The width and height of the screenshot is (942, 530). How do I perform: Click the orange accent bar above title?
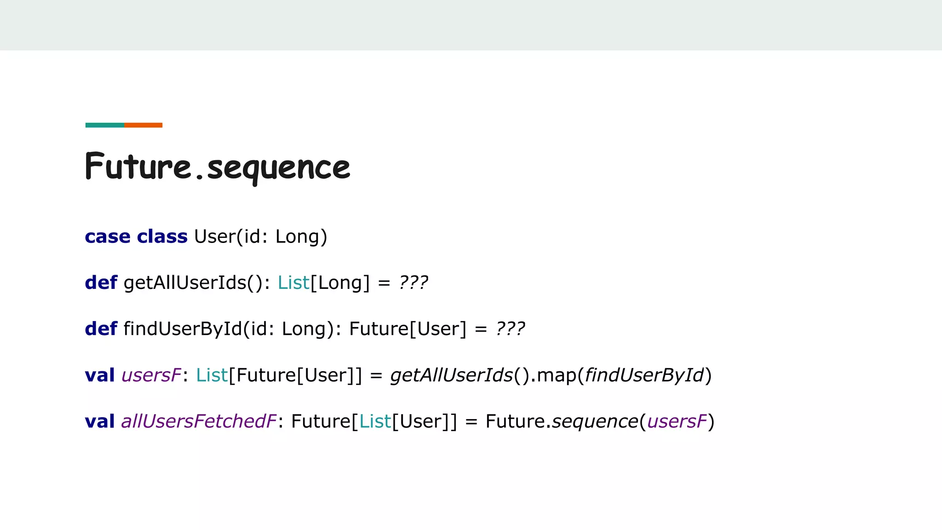[x=143, y=125]
